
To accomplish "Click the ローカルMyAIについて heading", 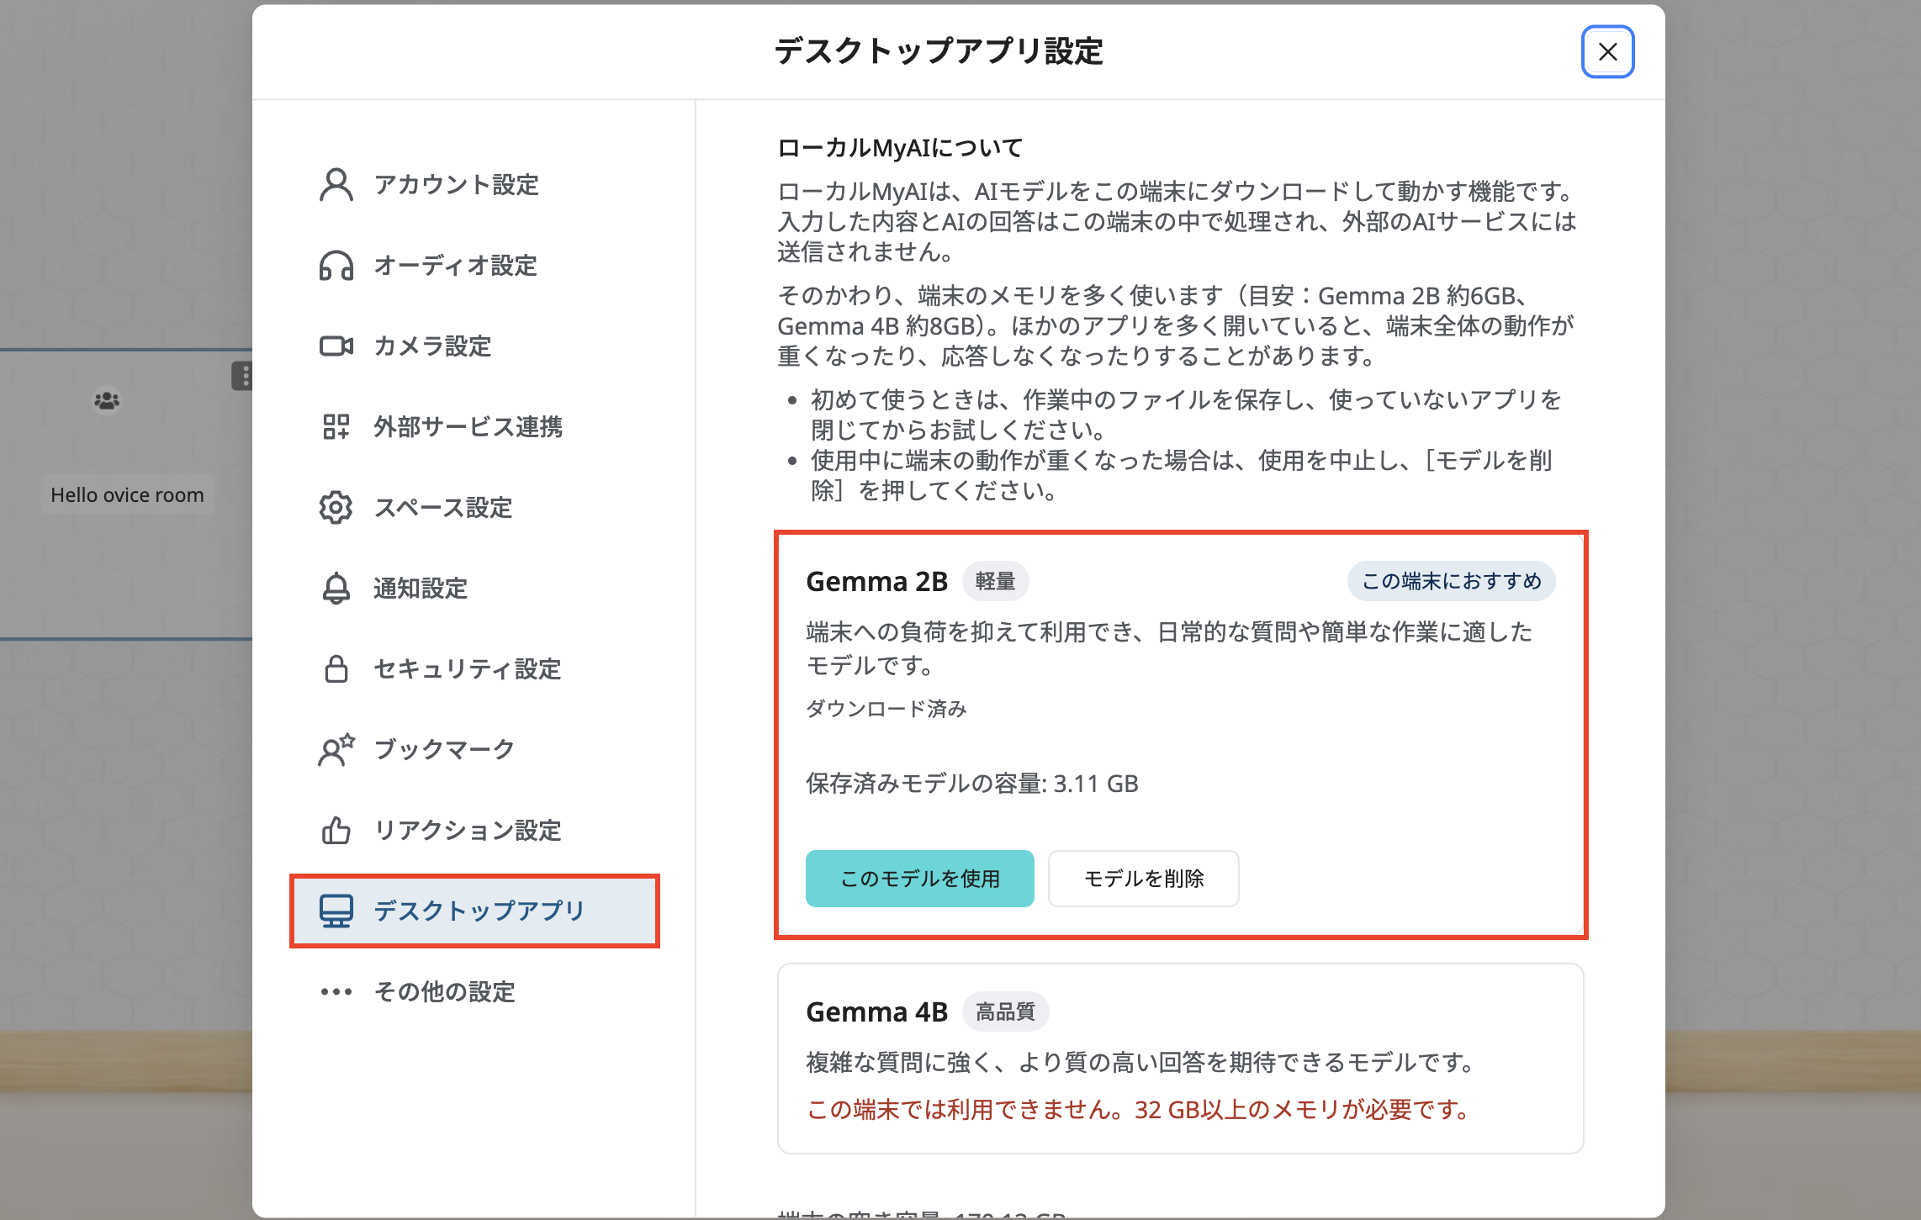I will (x=900, y=148).
